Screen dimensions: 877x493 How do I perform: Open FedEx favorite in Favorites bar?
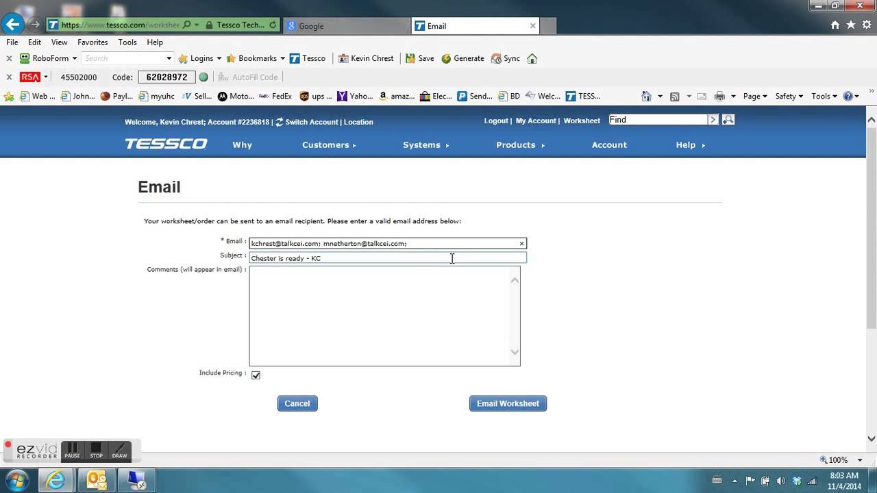(275, 97)
